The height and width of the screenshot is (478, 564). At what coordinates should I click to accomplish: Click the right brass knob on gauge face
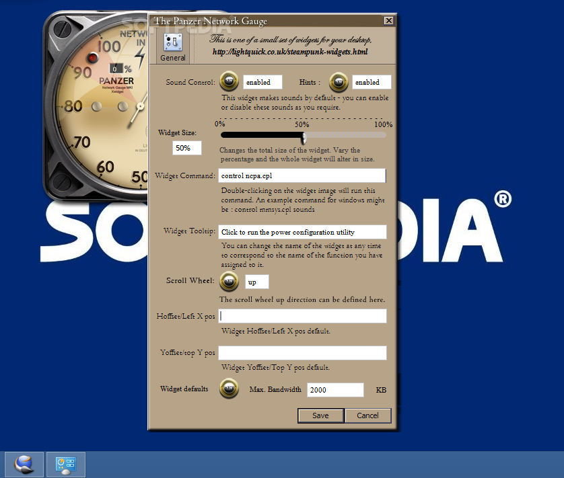122,106
